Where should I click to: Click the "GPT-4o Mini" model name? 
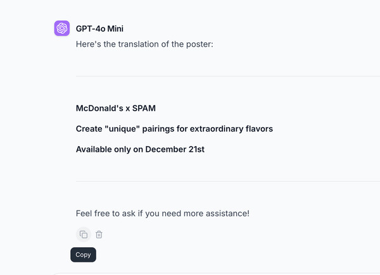pyautogui.click(x=104, y=29)
